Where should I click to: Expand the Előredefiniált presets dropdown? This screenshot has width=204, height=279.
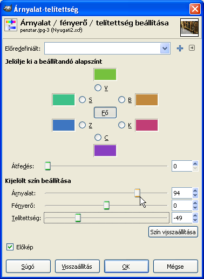165,48
